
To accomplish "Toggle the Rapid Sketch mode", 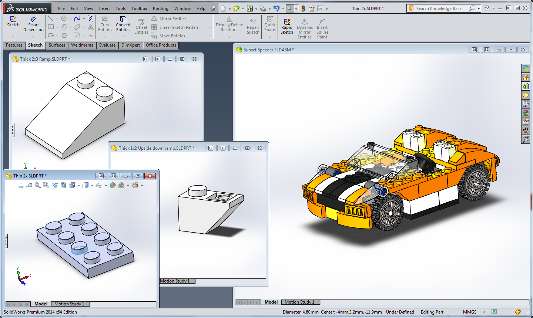I will click(286, 27).
